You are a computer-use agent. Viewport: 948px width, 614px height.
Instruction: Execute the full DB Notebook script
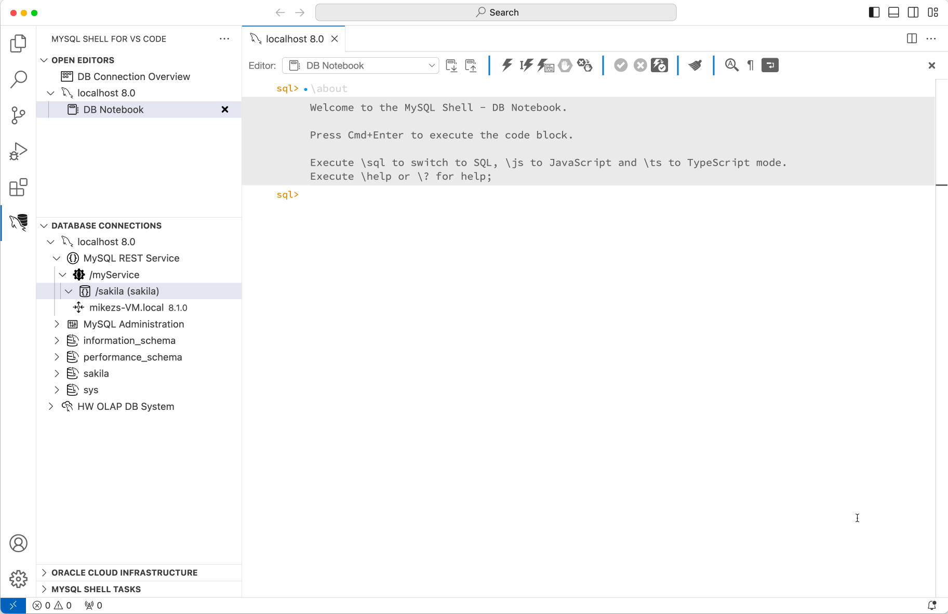[x=506, y=65]
